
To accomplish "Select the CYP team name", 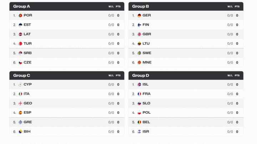I will [x=27, y=84].
